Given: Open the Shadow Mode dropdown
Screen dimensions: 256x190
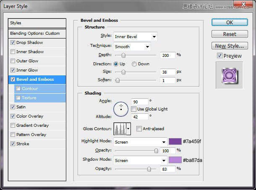Looking at the screenshot, I should click(x=140, y=160).
